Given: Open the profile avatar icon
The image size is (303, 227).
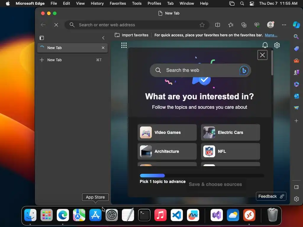Looking at the screenshot, I should click(x=270, y=25).
